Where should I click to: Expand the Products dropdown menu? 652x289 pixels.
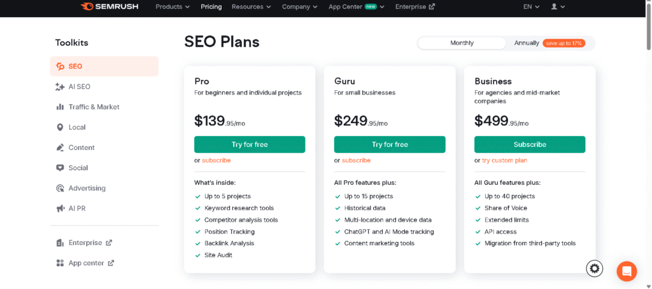click(173, 6)
